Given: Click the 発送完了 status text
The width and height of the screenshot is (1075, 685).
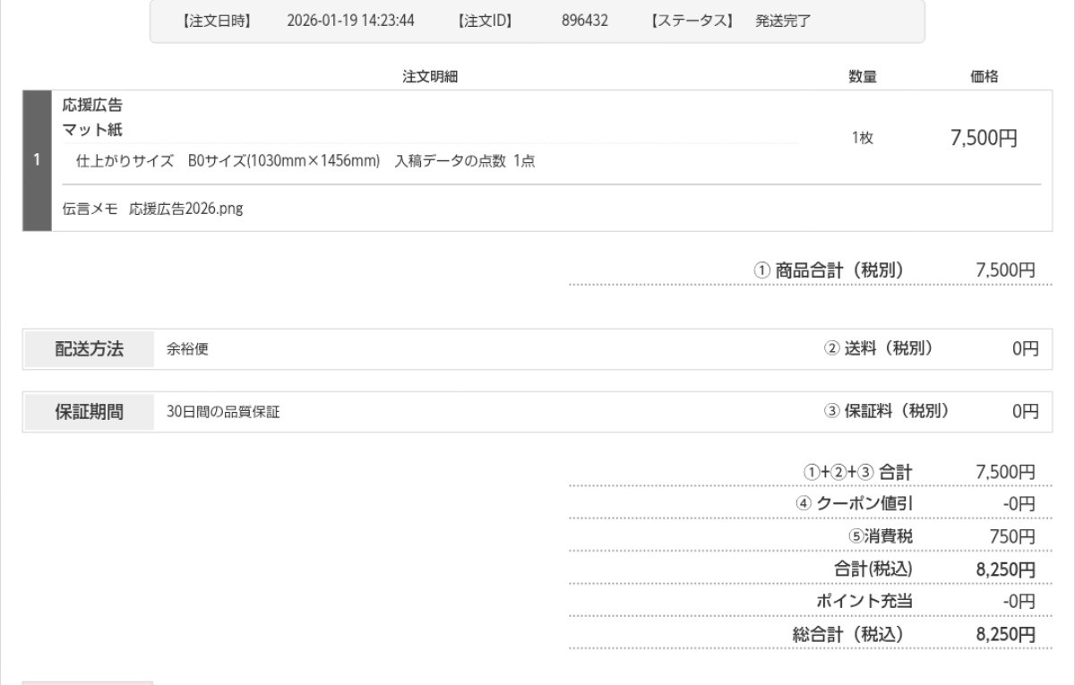Looking at the screenshot, I should [783, 21].
